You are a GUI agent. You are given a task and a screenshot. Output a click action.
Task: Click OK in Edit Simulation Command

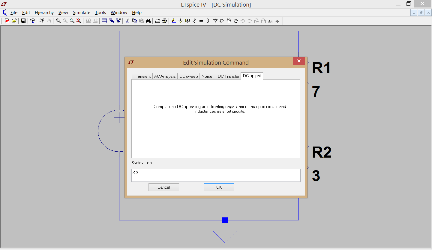(219, 187)
